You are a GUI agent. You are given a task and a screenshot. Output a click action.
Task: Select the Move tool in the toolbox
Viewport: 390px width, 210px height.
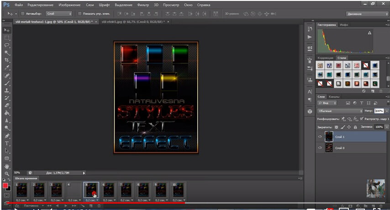(x=7, y=30)
